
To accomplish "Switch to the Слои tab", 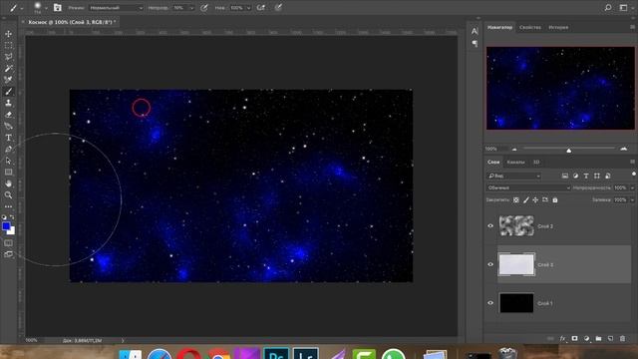I will click(493, 162).
